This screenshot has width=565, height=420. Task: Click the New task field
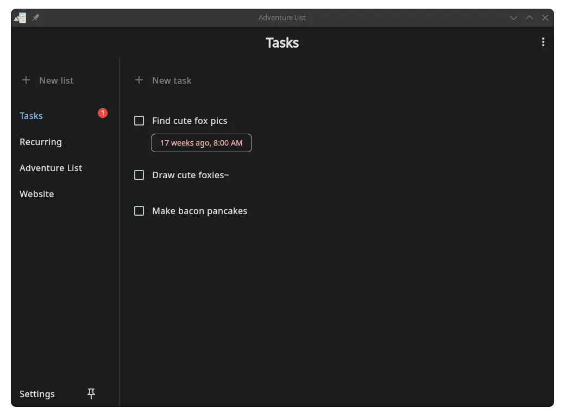tap(172, 80)
